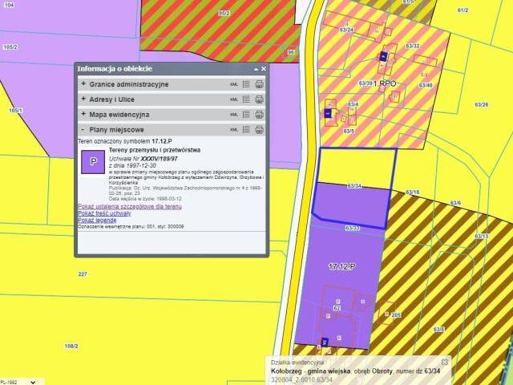The width and height of the screenshot is (513, 385).
Task: Show list view for Mapa ewidencyjna
Action: [x=246, y=115]
